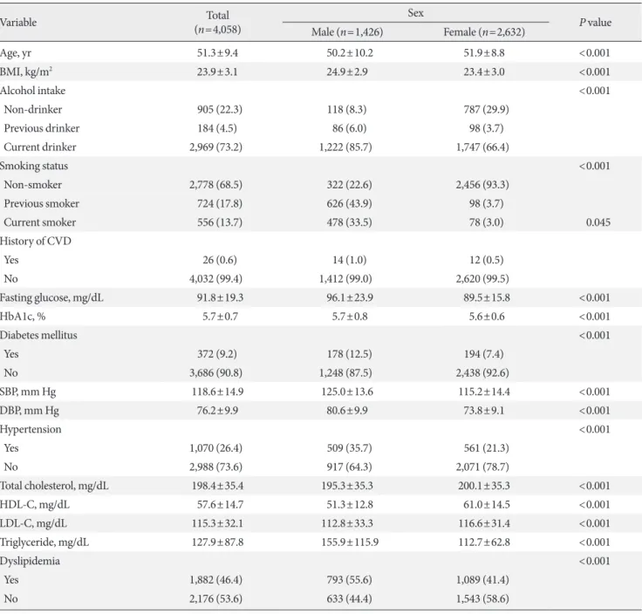
Task: Select male SBP value '125.0±13.6'
Action: pos(347,392)
